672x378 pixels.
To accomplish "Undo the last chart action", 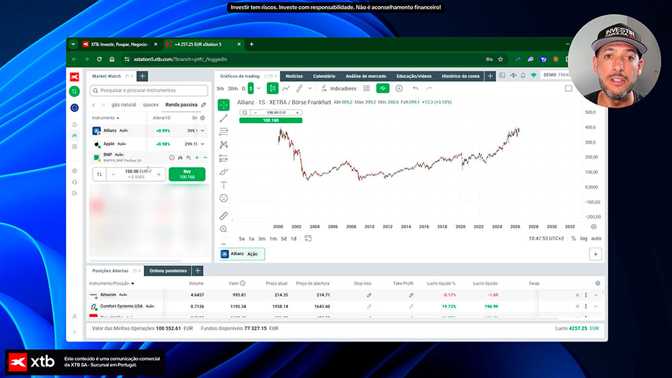I will click(x=415, y=88).
